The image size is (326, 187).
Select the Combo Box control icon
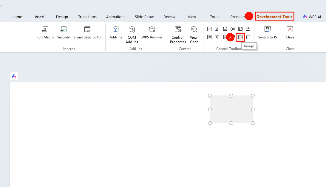coord(248,29)
